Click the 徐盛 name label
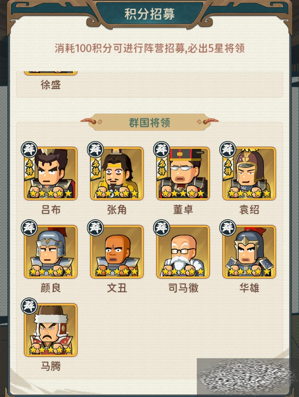The image size is (299, 397). pos(51,85)
